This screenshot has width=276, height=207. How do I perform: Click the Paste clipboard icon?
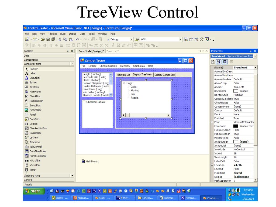click(71, 39)
